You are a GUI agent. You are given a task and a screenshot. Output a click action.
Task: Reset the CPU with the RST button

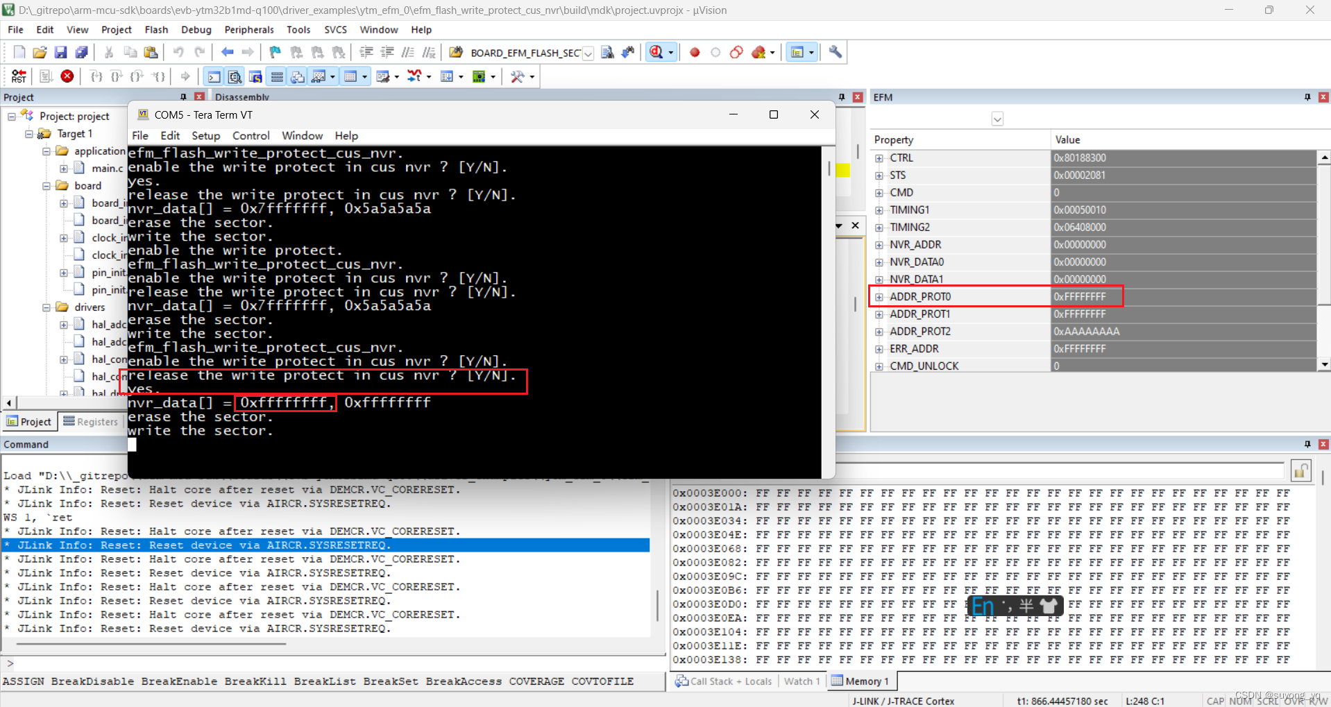(19, 76)
